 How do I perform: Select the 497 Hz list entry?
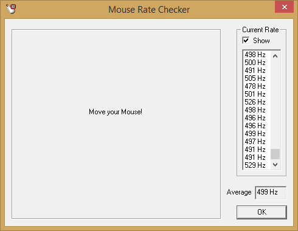[x=257, y=142]
